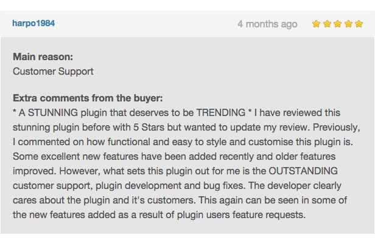Click the second rating star

click(327, 24)
